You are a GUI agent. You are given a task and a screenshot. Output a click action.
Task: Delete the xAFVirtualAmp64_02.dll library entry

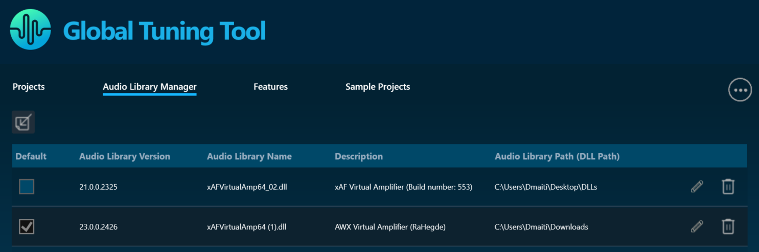click(x=728, y=187)
